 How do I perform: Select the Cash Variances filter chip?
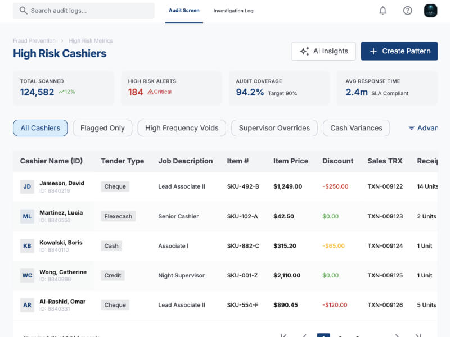[356, 128]
